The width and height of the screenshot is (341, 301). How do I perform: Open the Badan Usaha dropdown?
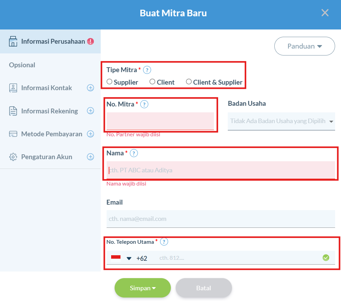(281, 121)
